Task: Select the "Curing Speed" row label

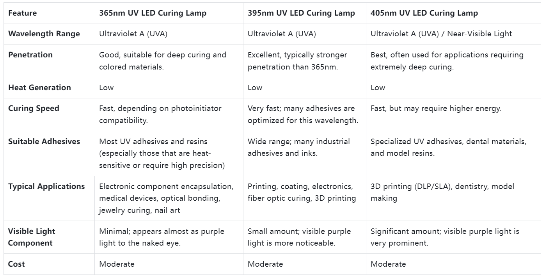Action: click(34, 109)
